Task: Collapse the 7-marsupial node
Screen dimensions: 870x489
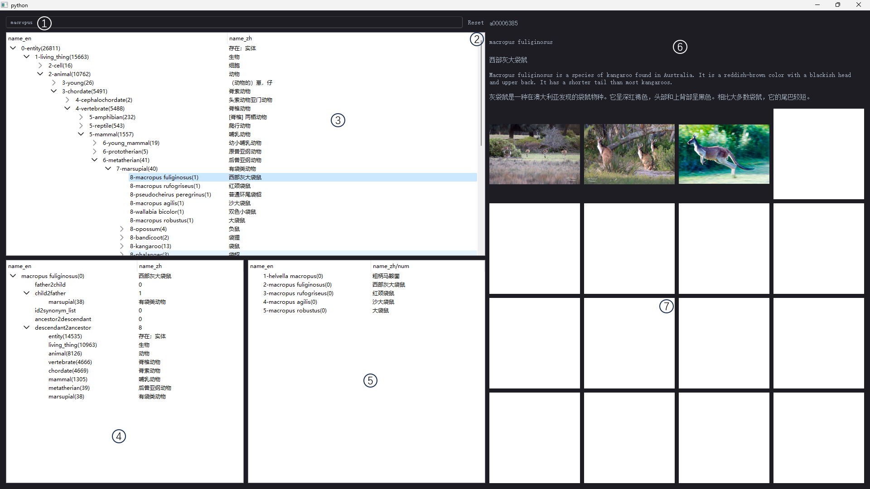Action: (108, 169)
